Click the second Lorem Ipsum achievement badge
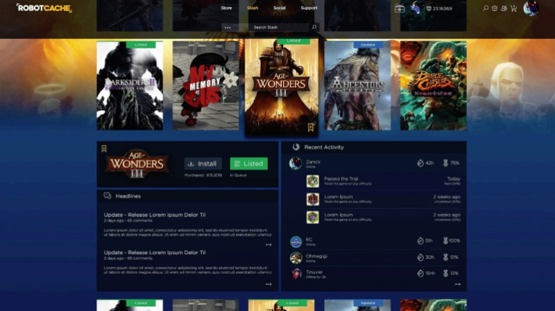This screenshot has width=555, height=311. coord(313,217)
